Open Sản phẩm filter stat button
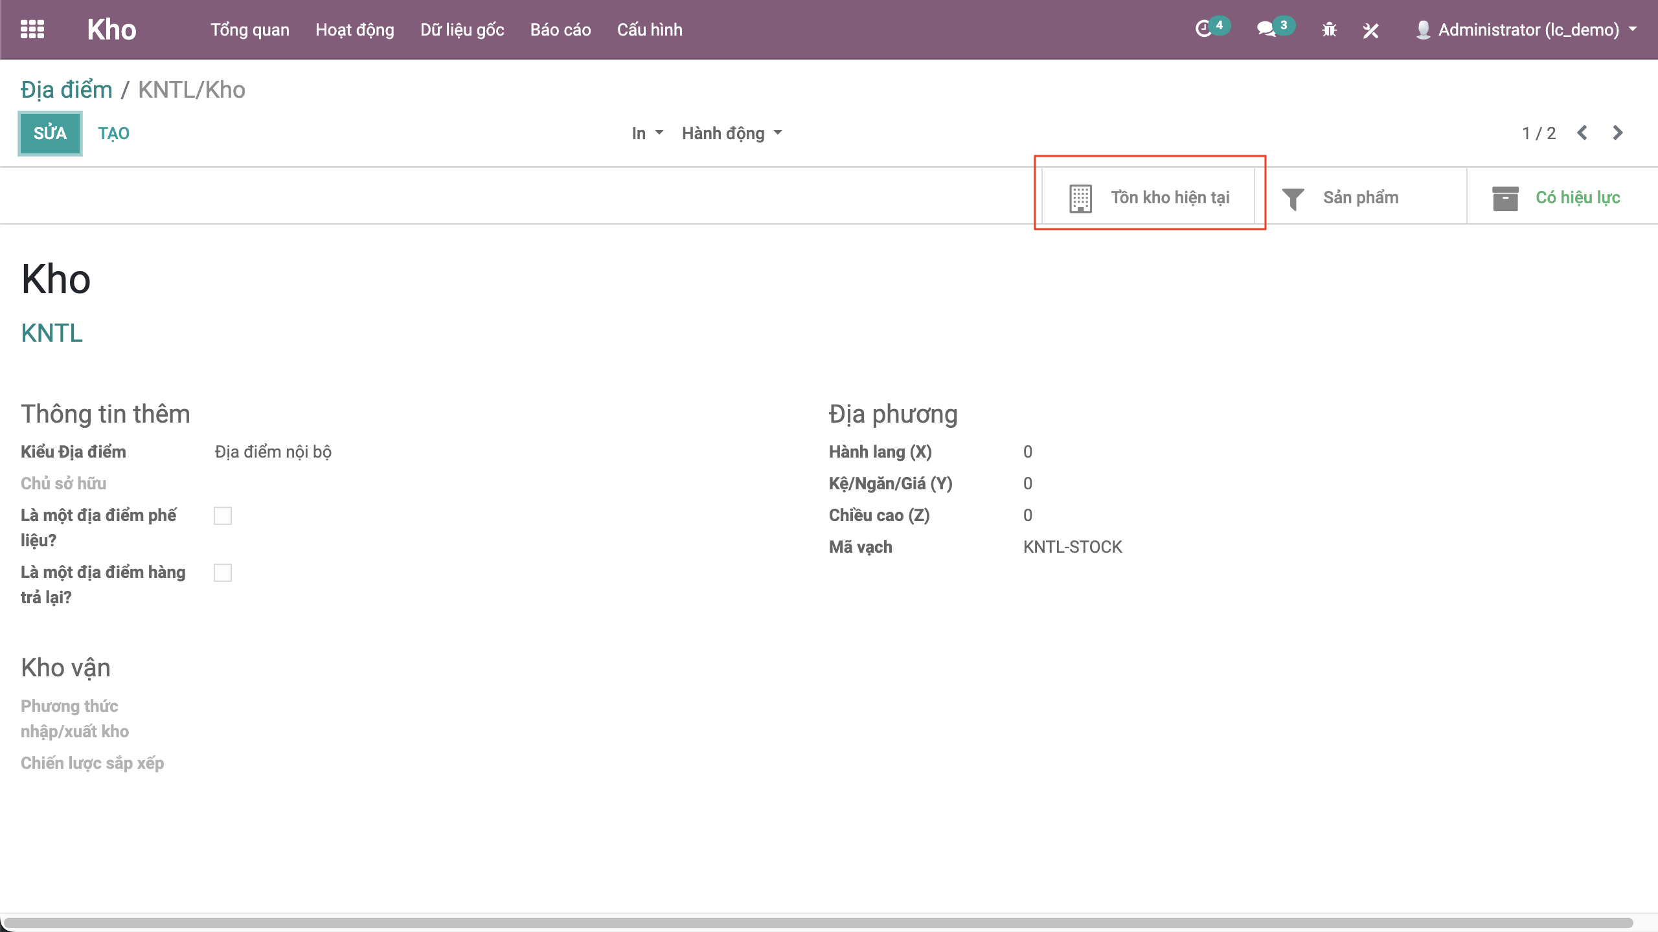The image size is (1658, 932). tap(1341, 197)
